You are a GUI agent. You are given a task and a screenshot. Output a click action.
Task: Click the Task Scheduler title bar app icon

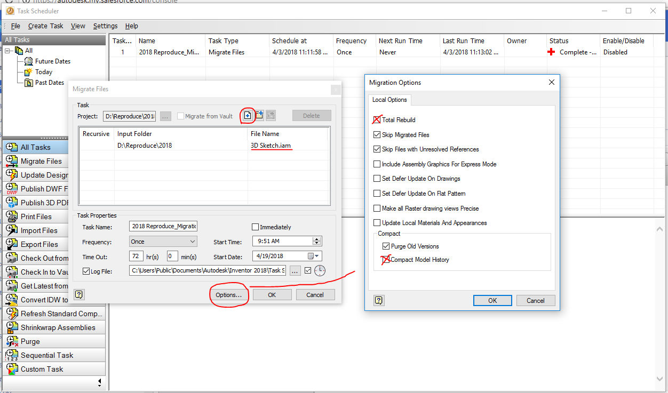coord(10,11)
